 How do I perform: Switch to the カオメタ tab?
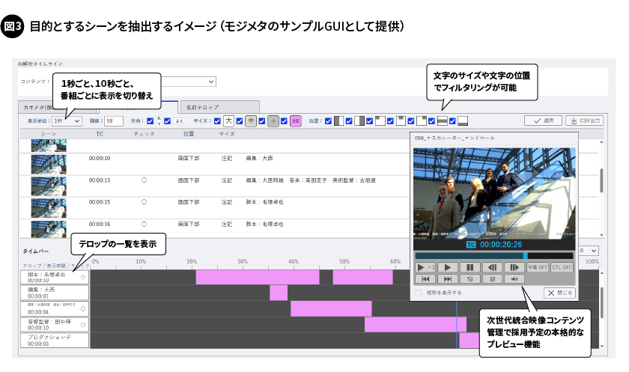click(36, 107)
